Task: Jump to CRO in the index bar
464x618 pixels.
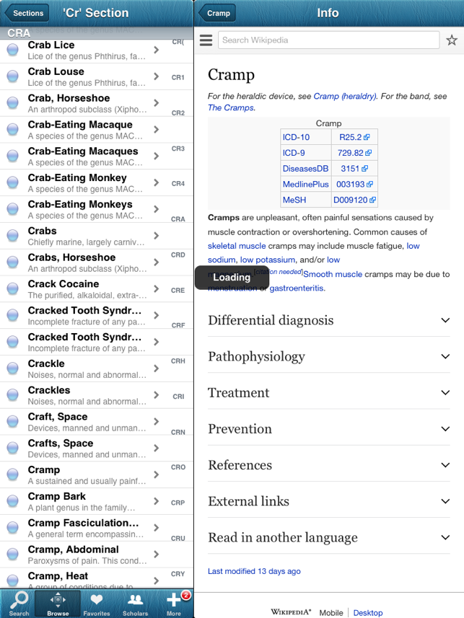Action: pos(178,467)
